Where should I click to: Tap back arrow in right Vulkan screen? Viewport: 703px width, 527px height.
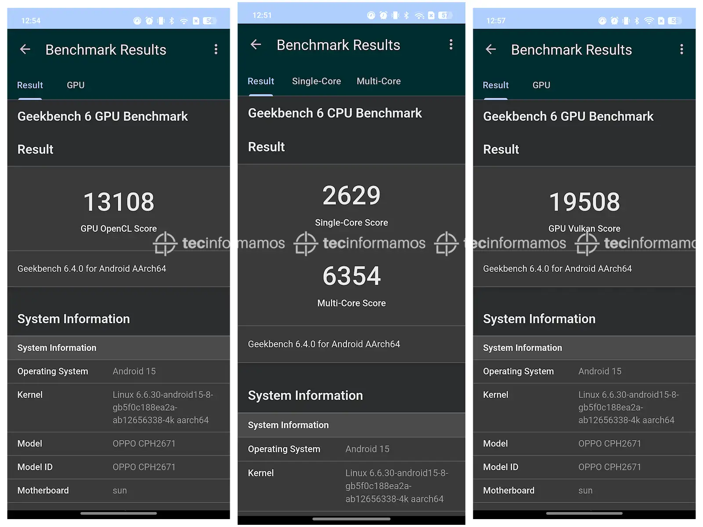point(491,50)
